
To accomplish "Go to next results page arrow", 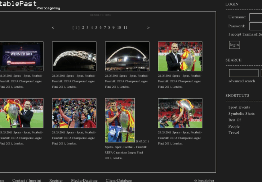I will (x=148, y=28).
